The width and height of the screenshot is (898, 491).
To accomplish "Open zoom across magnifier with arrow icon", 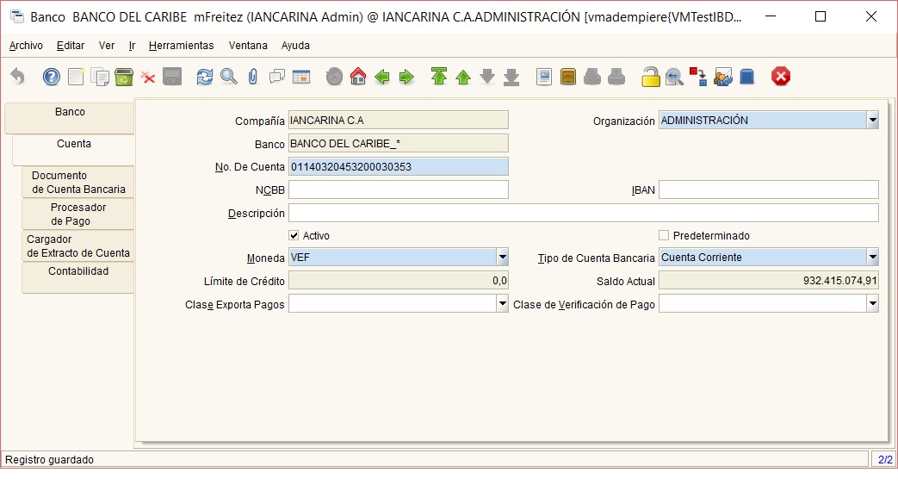I will click(x=674, y=76).
